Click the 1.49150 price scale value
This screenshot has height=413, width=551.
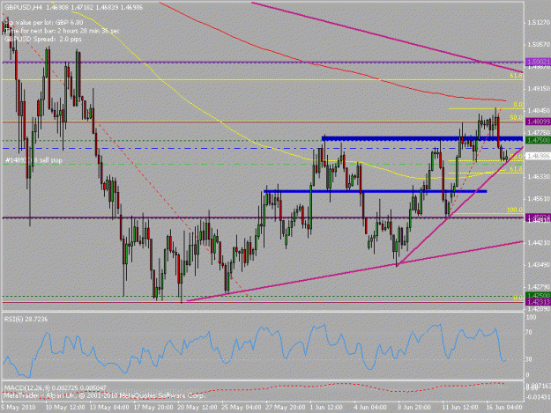539,89
